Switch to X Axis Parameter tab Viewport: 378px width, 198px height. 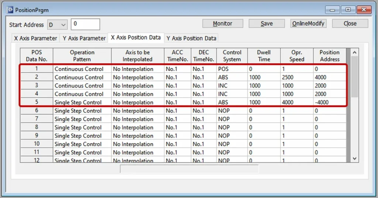pyautogui.click(x=36, y=38)
